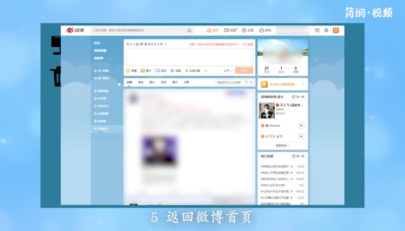Open the 游戏 games icon in top navigation

coord(265,30)
